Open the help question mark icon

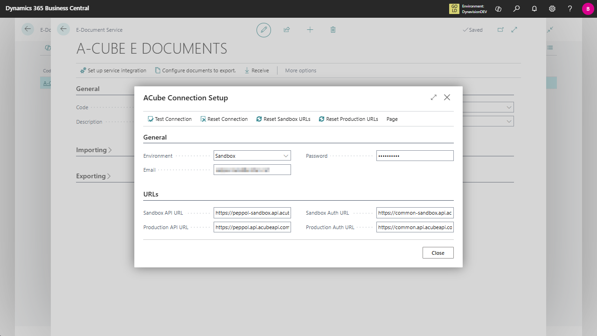pyautogui.click(x=570, y=9)
